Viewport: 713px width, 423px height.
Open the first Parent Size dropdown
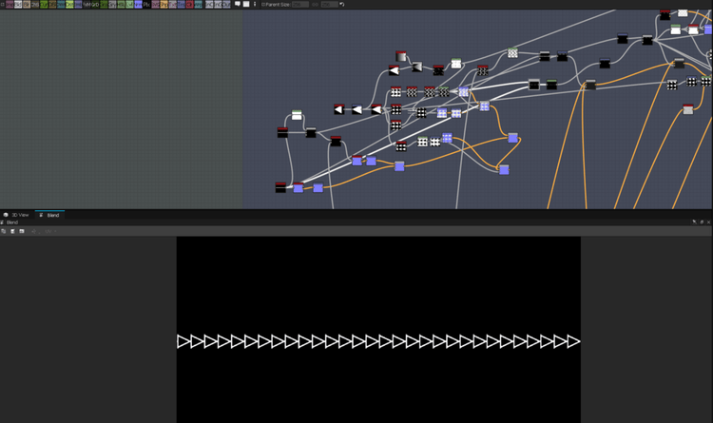(x=299, y=4)
